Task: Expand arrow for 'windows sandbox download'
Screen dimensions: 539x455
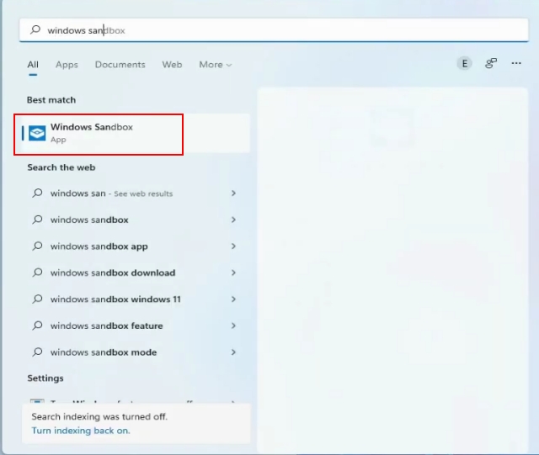Action: tap(233, 272)
